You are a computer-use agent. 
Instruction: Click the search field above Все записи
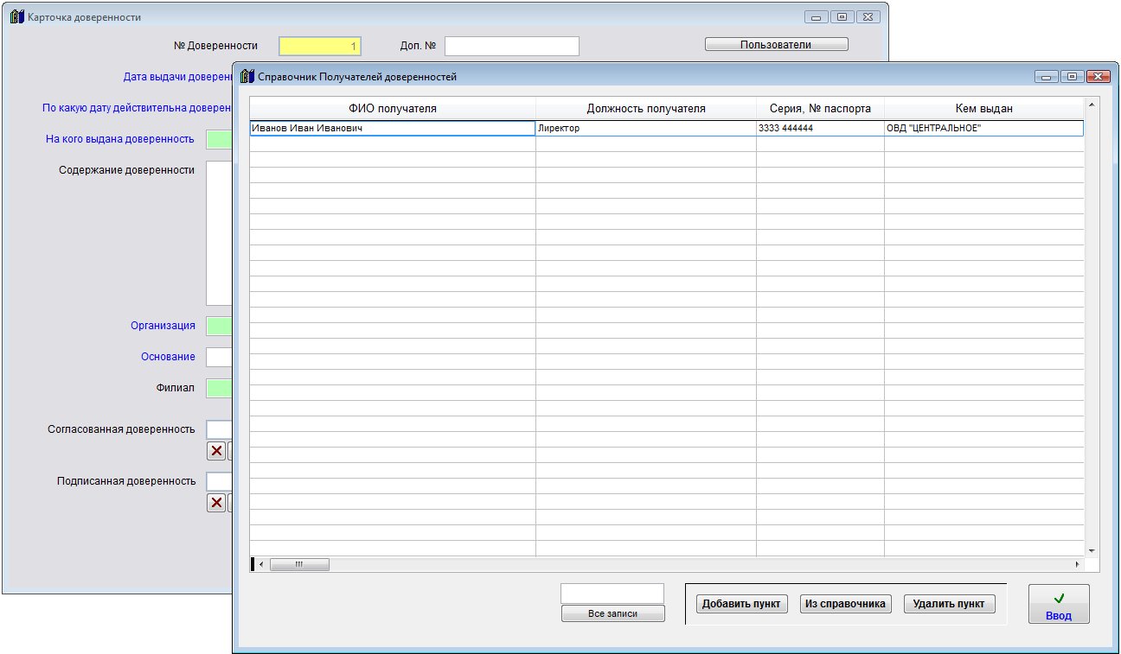(x=612, y=593)
